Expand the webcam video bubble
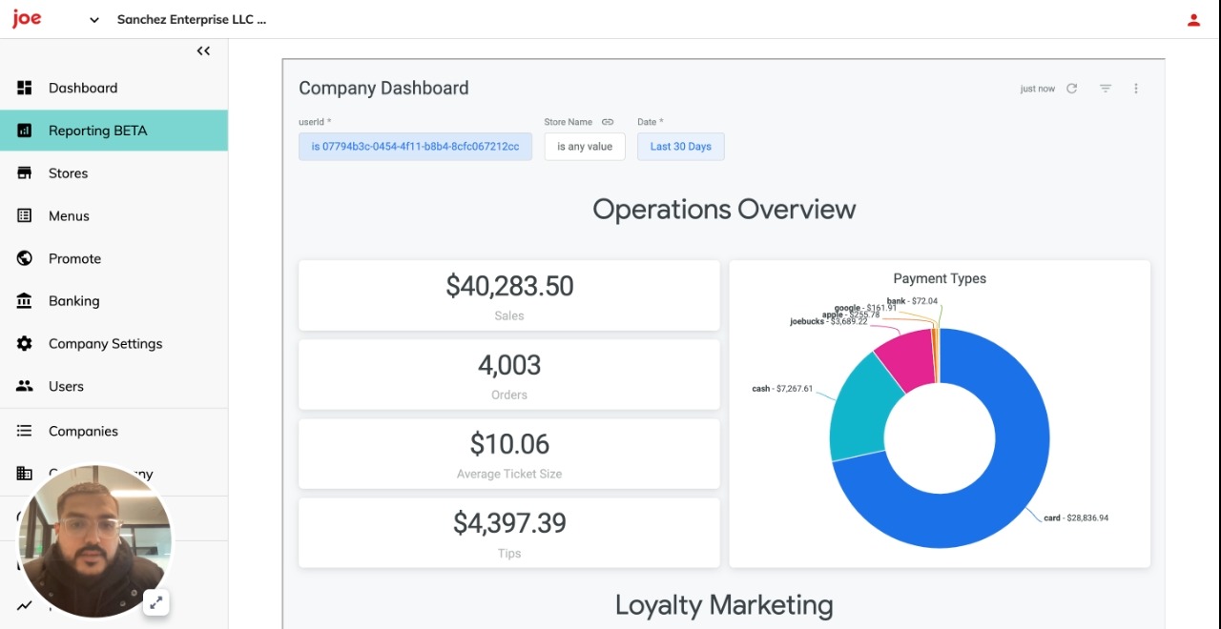Screen dimensions: 1221x629 point(156,602)
